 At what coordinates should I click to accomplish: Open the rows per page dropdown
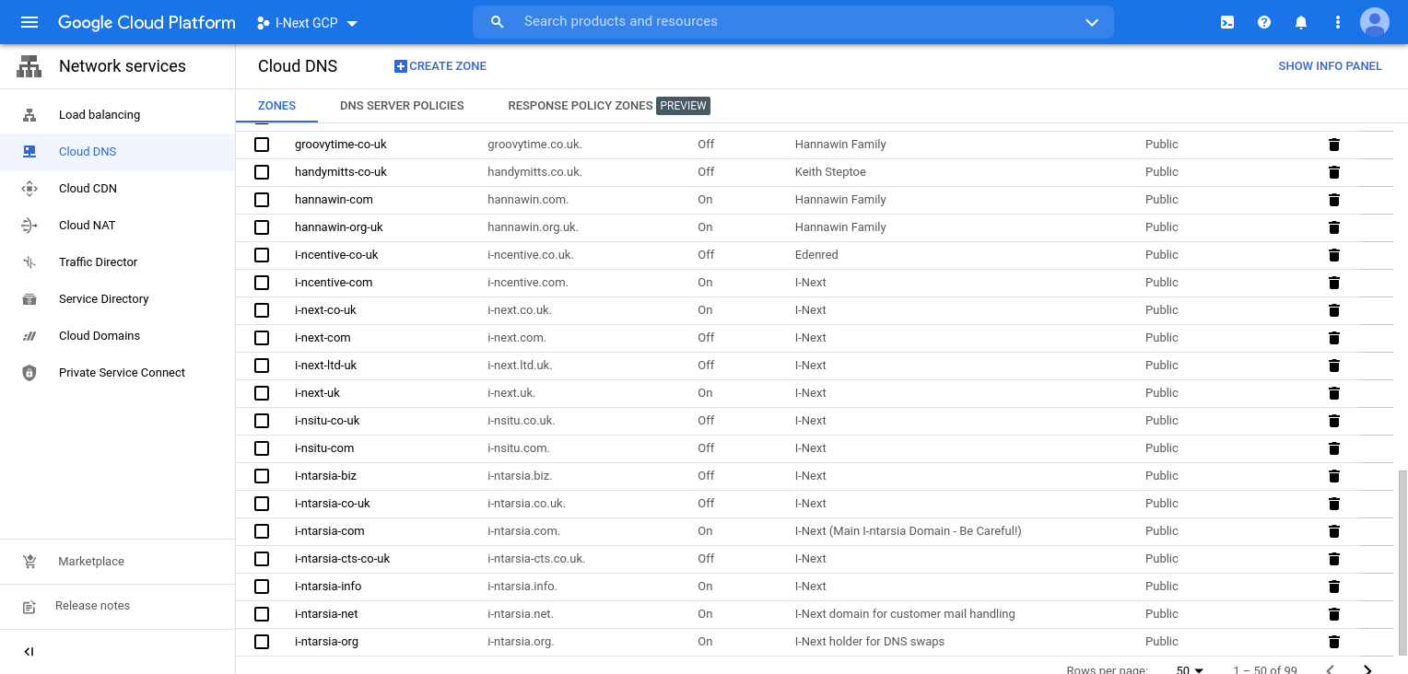click(1190, 669)
